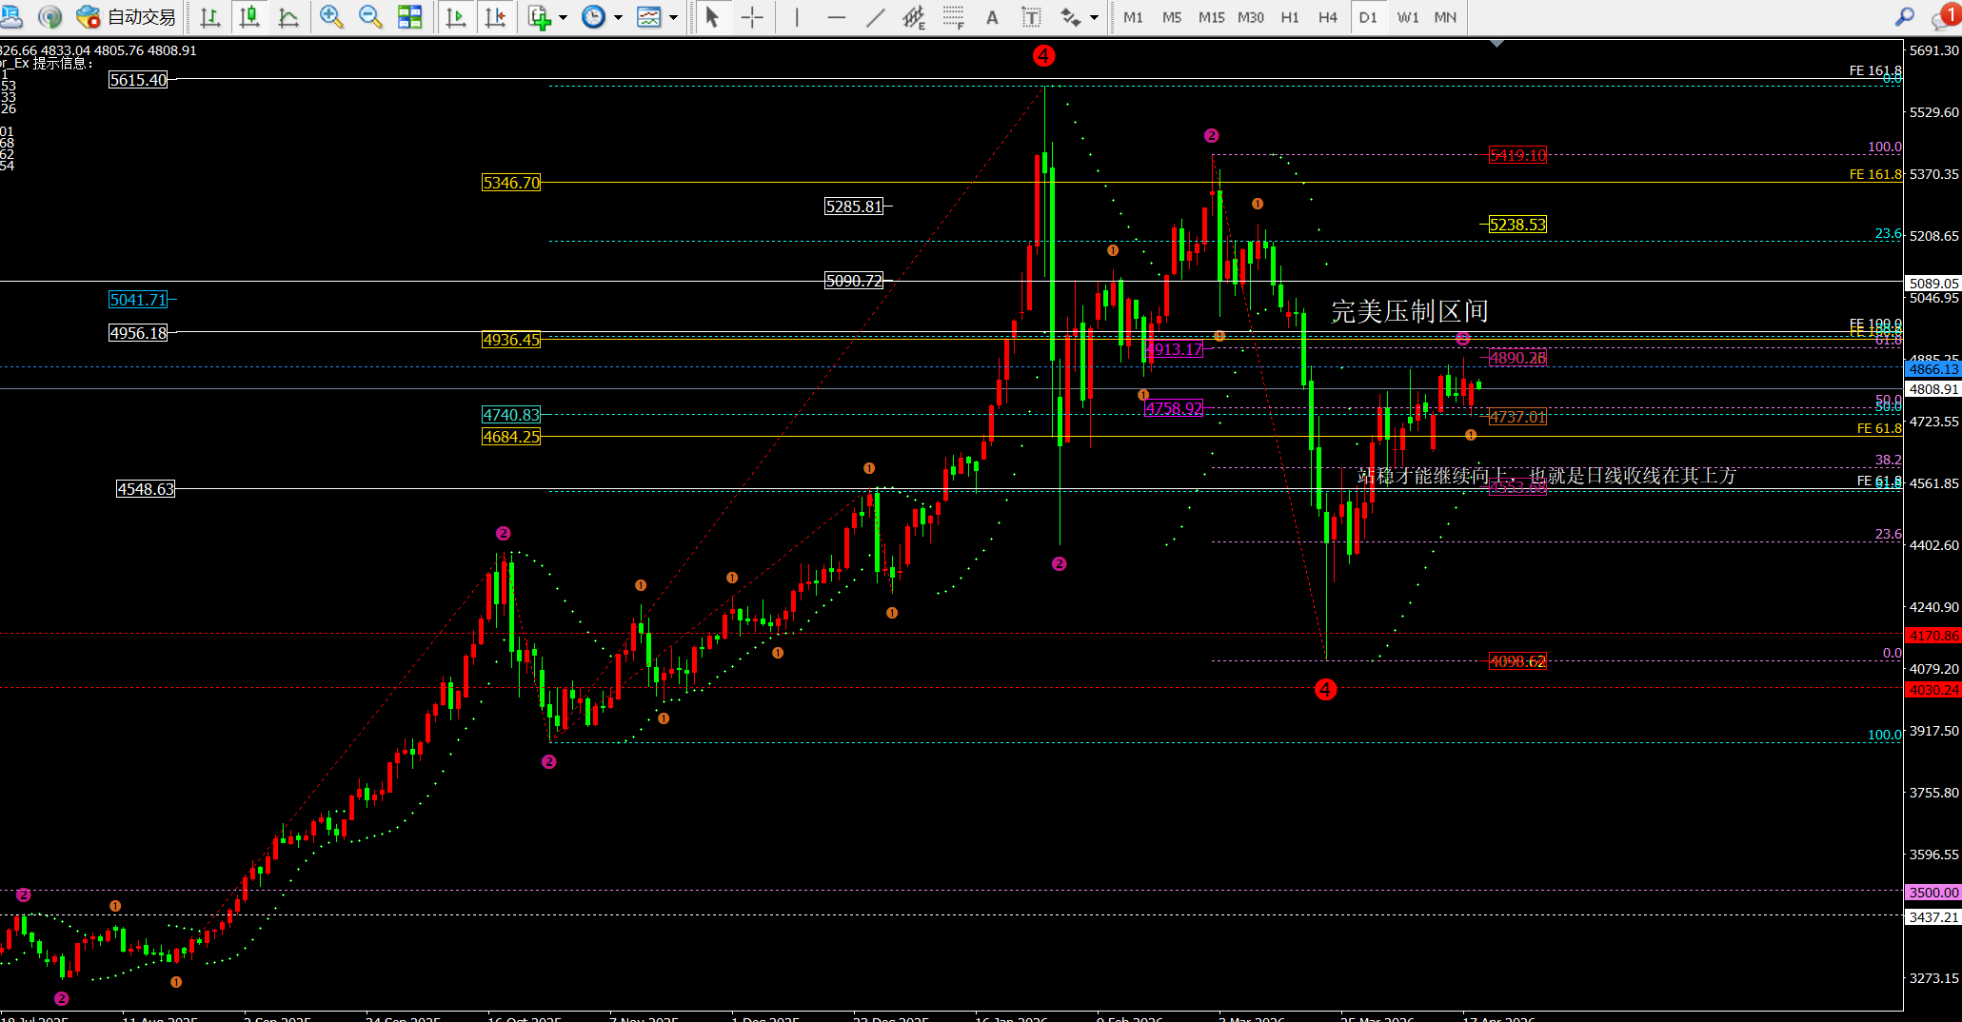This screenshot has width=1962, height=1022.
Task: Toggle the Chart Shift option
Action: tap(495, 17)
